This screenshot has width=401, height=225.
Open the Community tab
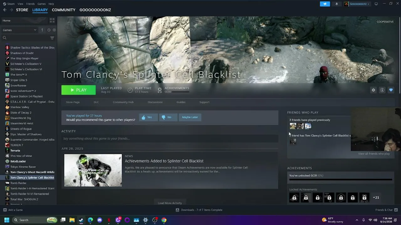click(x=64, y=10)
